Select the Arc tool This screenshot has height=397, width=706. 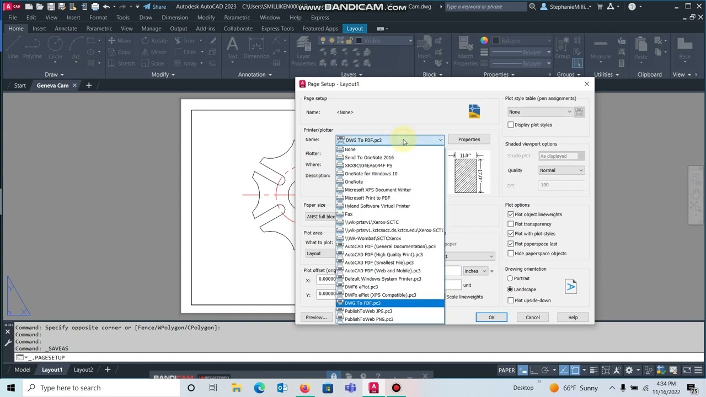click(76, 48)
